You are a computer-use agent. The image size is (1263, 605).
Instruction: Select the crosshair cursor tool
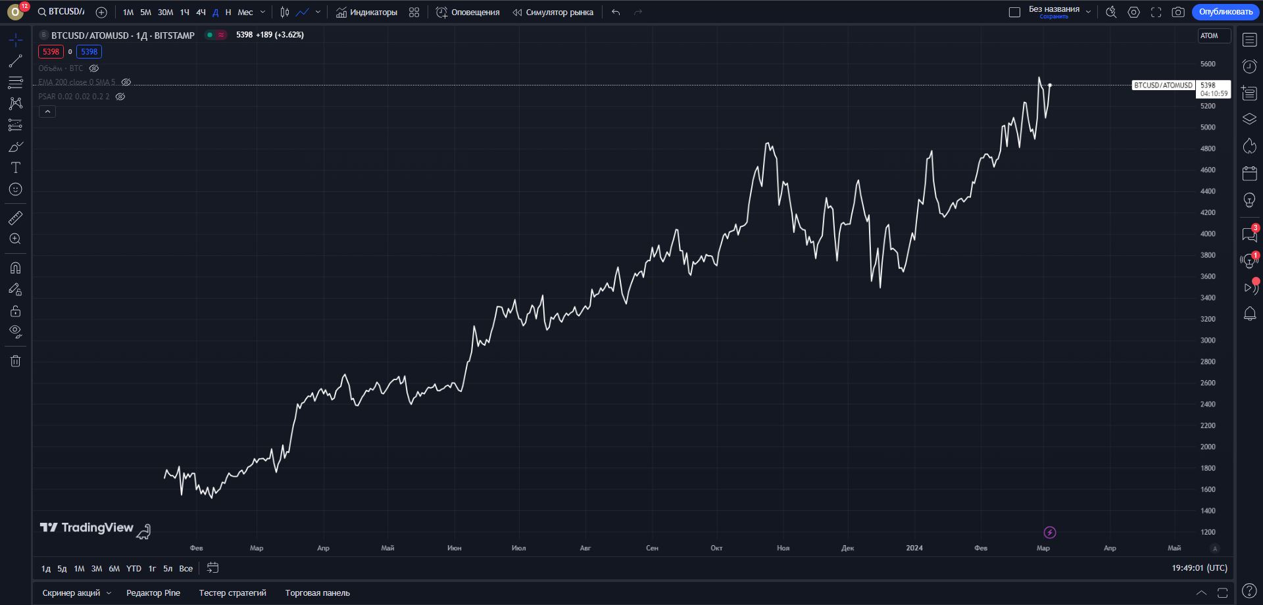16,40
